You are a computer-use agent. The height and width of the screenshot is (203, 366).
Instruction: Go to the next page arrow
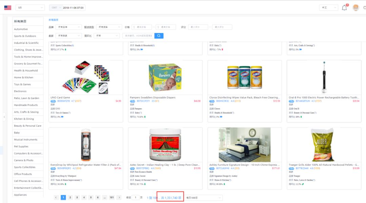119,197
